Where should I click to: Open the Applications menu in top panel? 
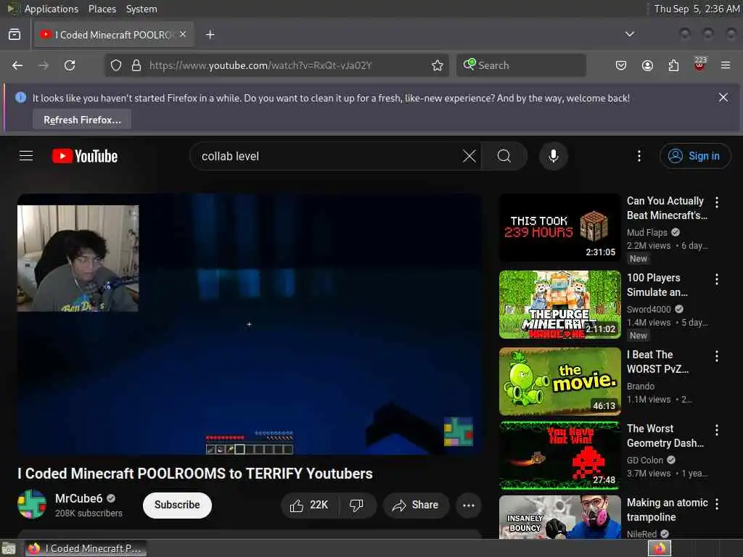[x=52, y=9]
